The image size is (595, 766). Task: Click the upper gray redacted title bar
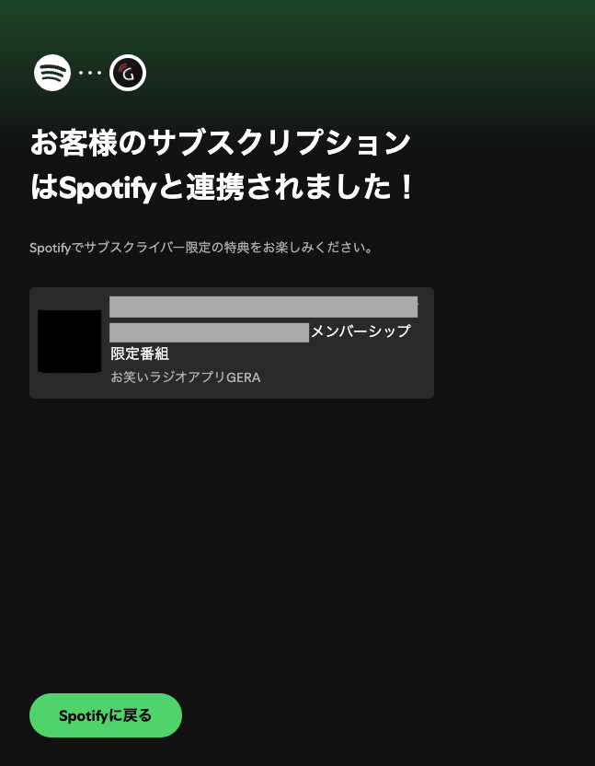click(x=264, y=307)
